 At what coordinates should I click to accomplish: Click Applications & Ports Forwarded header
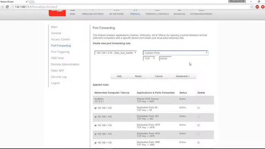click(156, 93)
